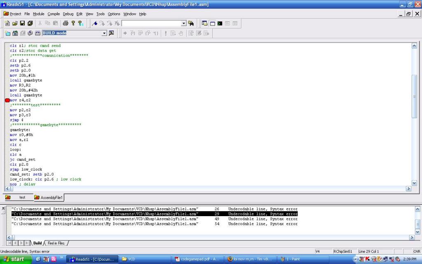Open the Compile menu
Screen dimensions: 422x264
coord(54,14)
